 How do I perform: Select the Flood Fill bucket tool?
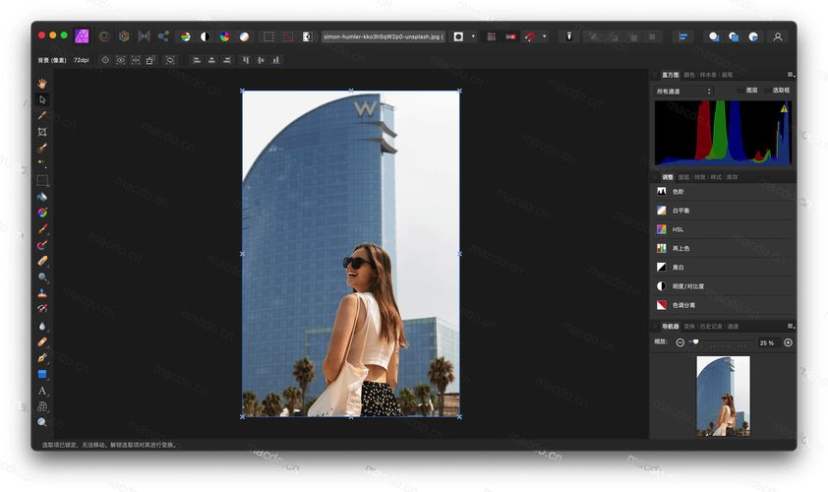(x=42, y=197)
